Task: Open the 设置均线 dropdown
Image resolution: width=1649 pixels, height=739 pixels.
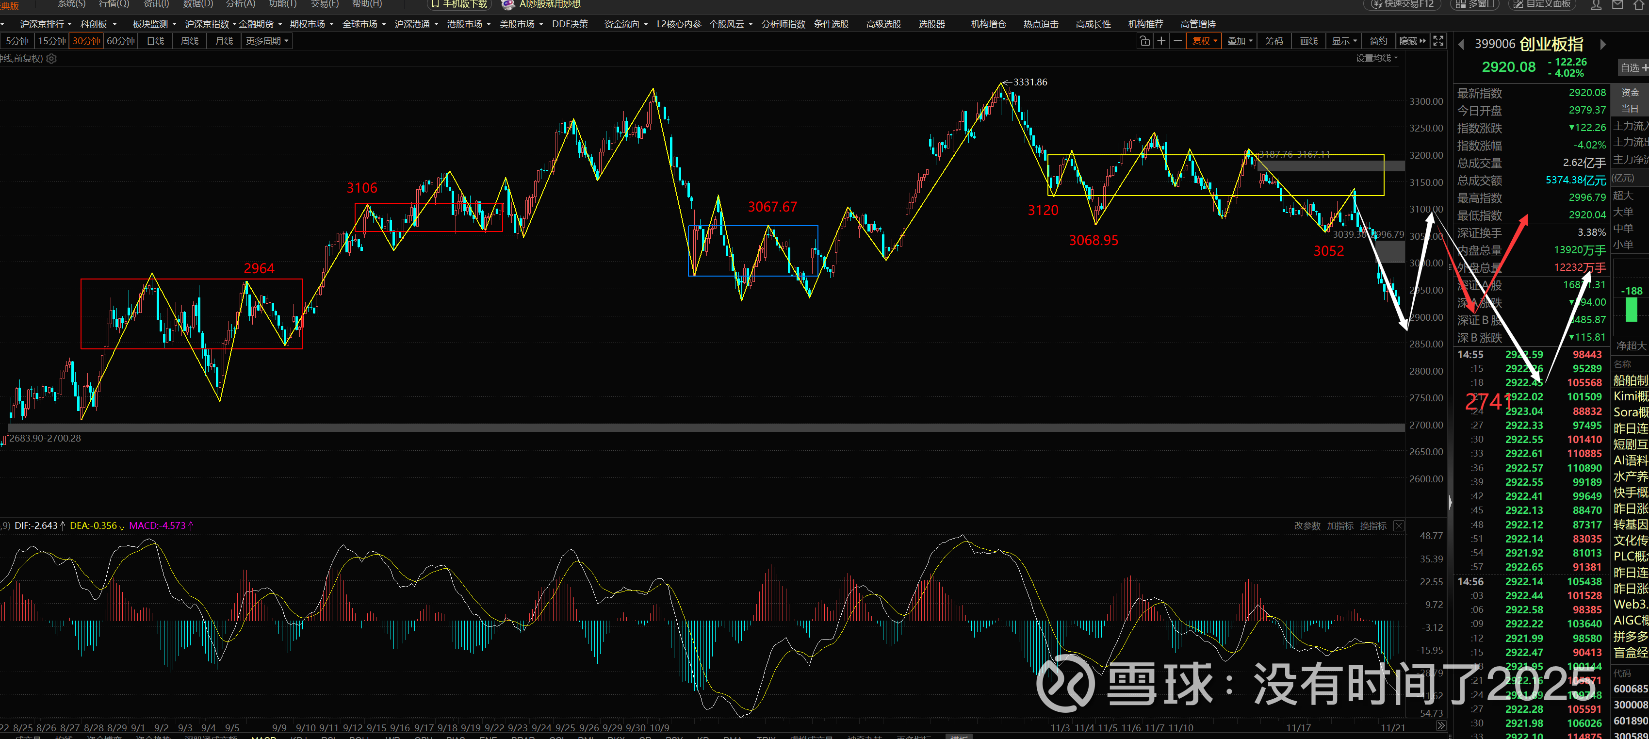Action: (x=1376, y=58)
